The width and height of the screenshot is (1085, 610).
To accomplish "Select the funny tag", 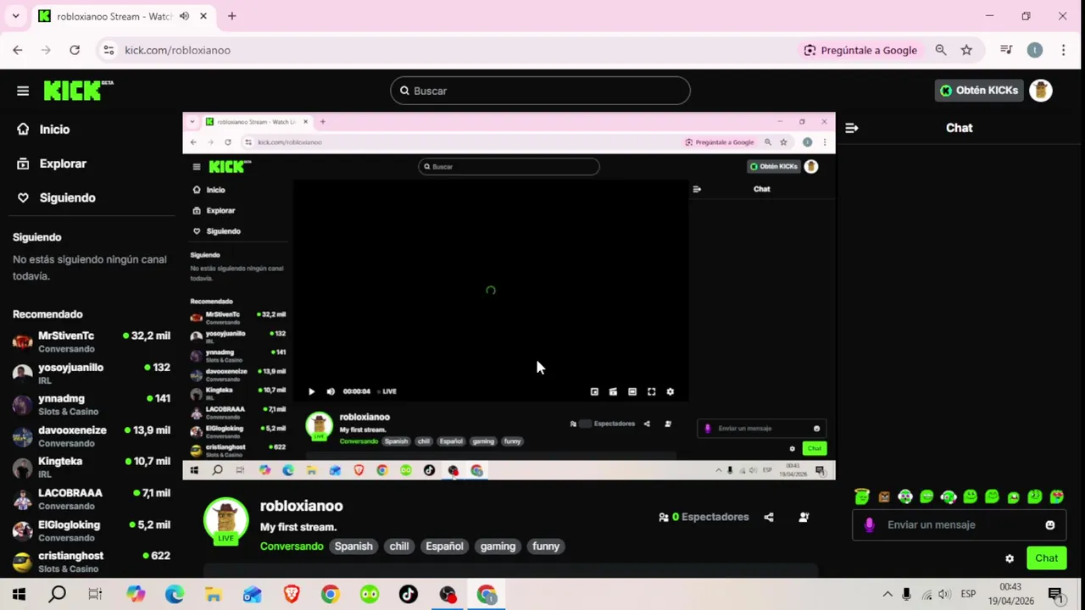I will [546, 546].
